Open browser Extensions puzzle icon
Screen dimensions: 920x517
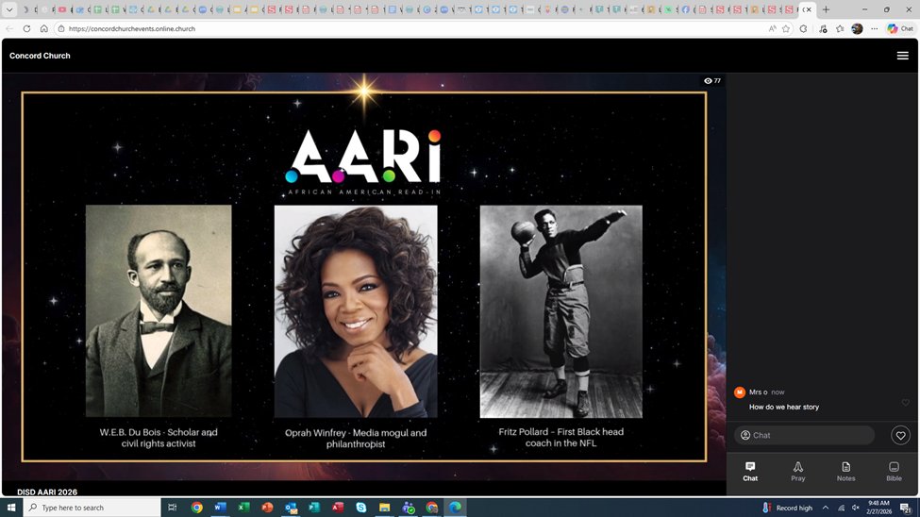(803, 28)
